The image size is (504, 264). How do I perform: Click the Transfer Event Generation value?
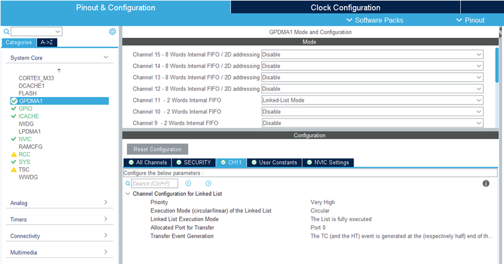pos(402,236)
